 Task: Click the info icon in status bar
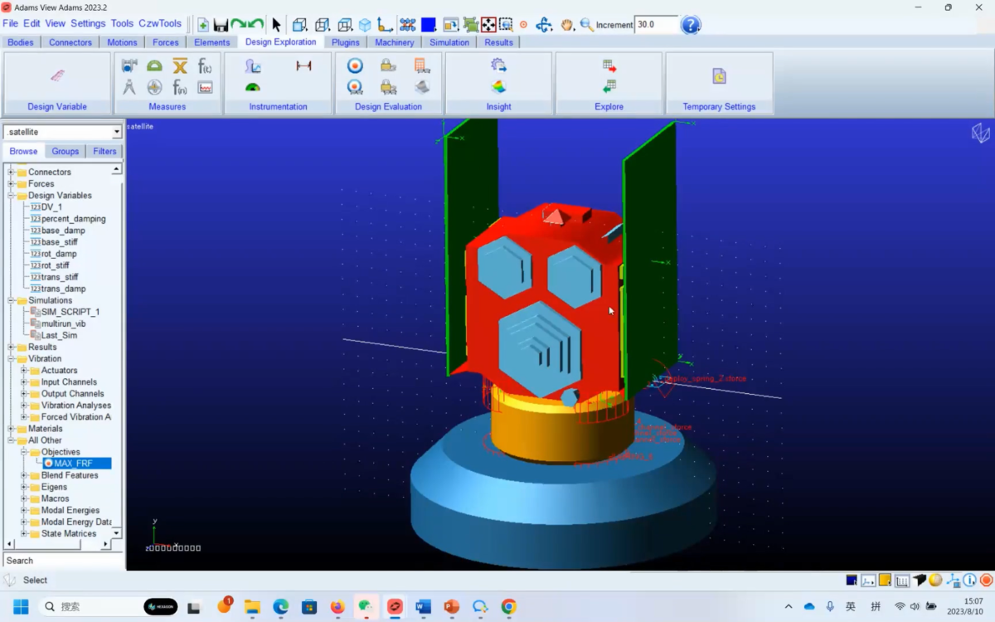[x=969, y=580]
